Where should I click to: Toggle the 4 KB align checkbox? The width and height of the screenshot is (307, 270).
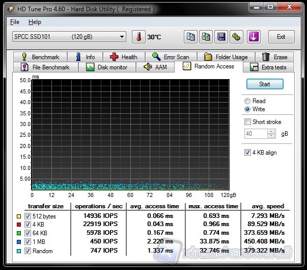coord(248,153)
